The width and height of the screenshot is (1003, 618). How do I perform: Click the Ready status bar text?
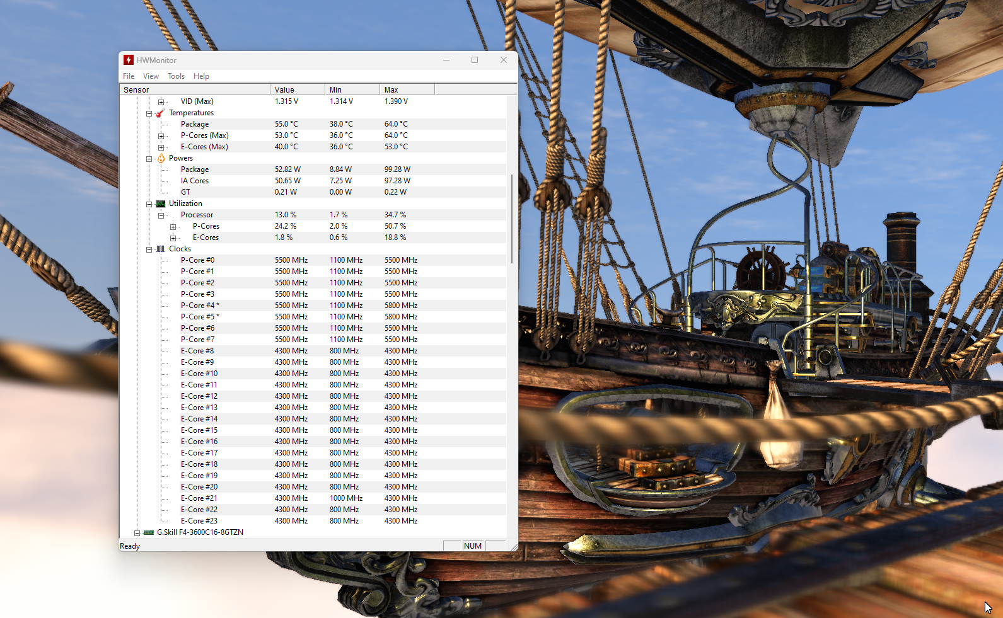coord(130,546)
